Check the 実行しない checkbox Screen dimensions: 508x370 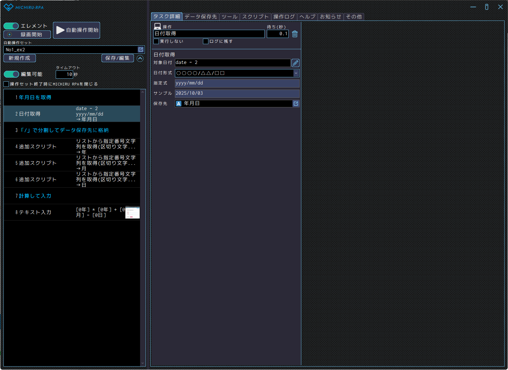[156, 41]
